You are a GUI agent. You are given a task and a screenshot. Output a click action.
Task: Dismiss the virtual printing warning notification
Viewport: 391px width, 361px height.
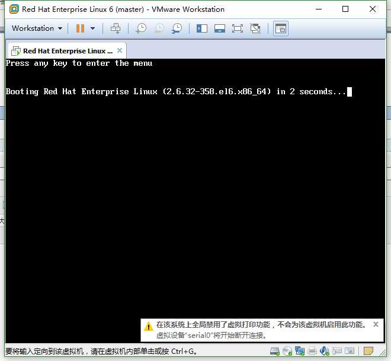point(376,324)
